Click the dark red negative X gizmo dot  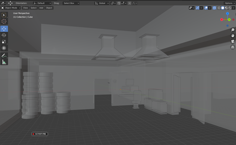point(233,20)
